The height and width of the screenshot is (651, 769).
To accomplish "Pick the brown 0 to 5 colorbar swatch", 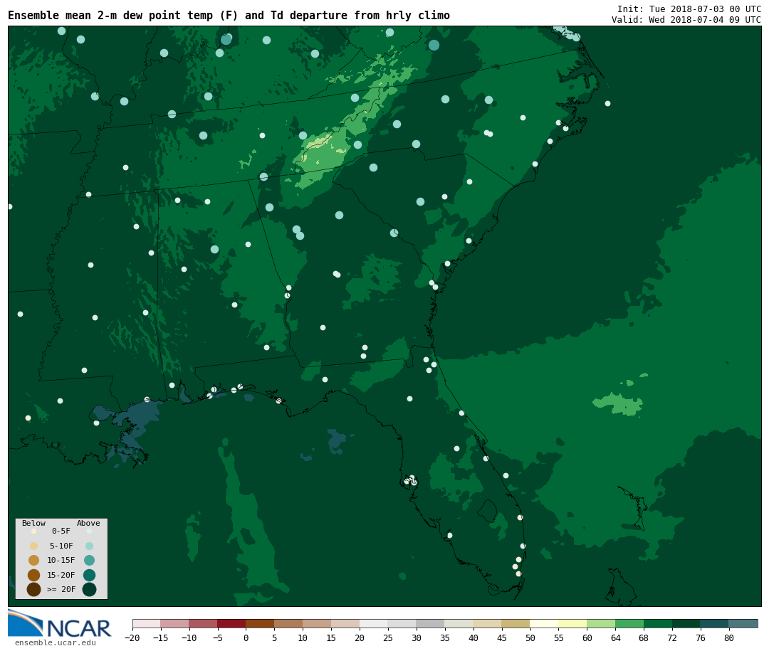I will (260, 624).
